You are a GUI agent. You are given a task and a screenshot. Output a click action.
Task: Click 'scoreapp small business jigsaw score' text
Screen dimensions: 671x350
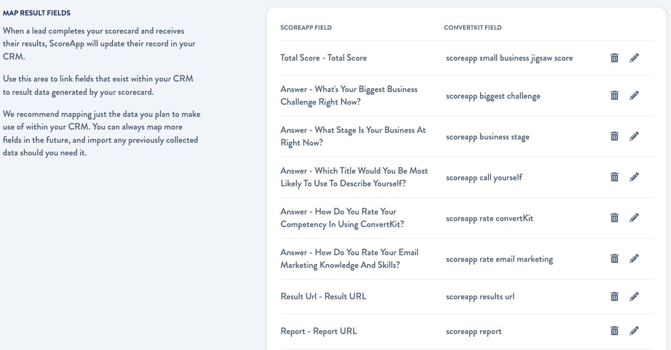point(509,58)
